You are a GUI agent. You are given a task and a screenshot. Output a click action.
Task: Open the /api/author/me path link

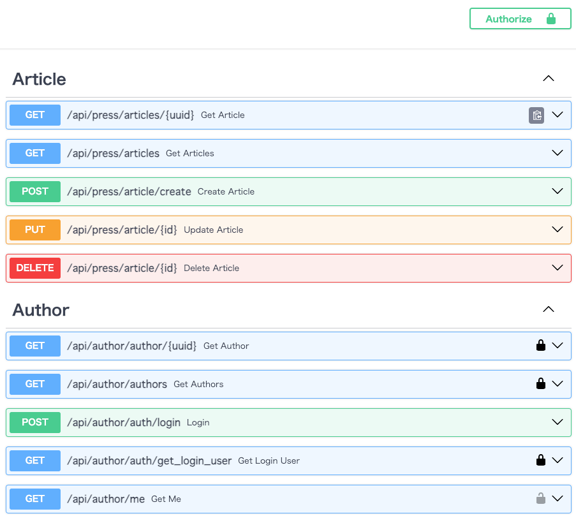pos(106,499)
